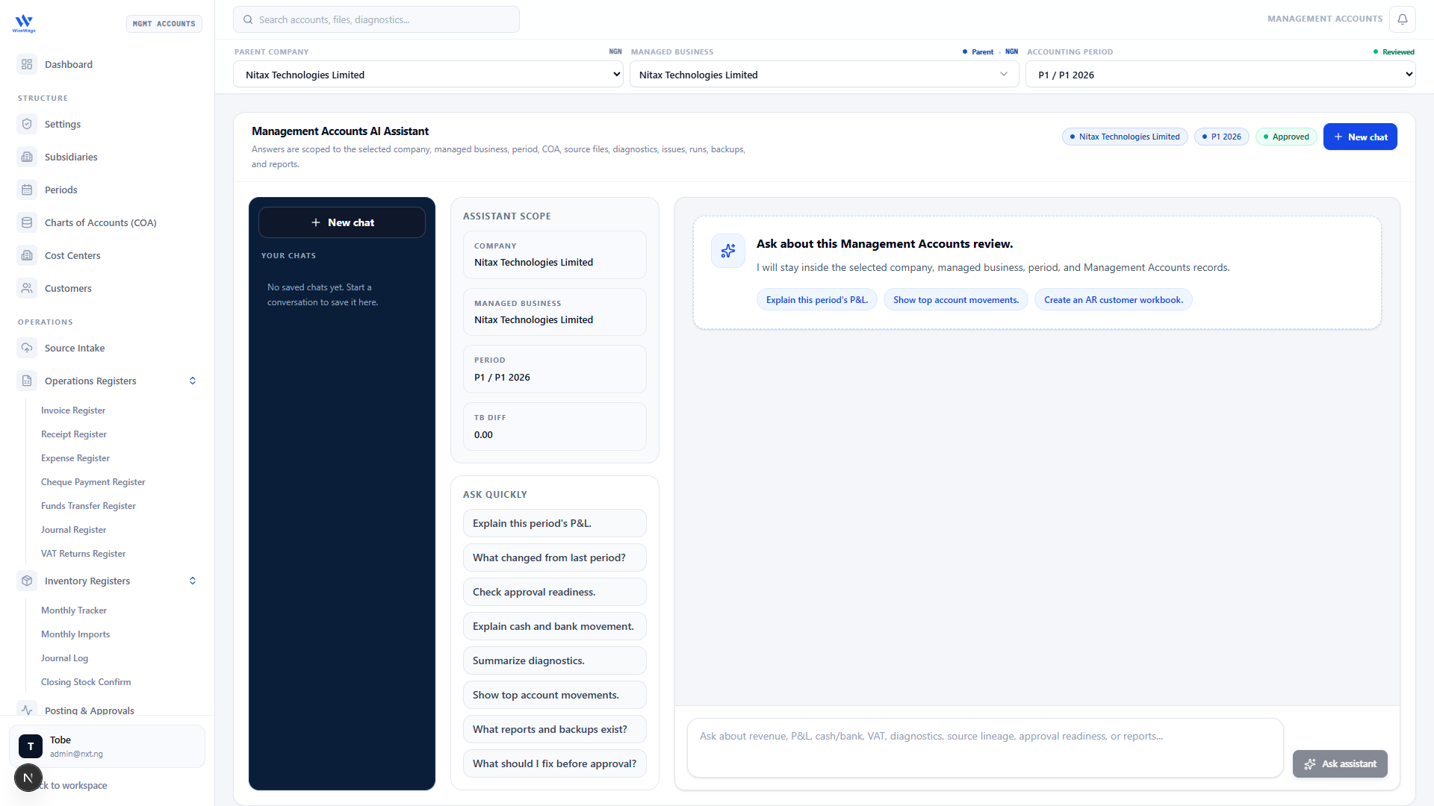Open Settings shield icon in sidebar
The image size is (1434, 806).
[27, 124]
